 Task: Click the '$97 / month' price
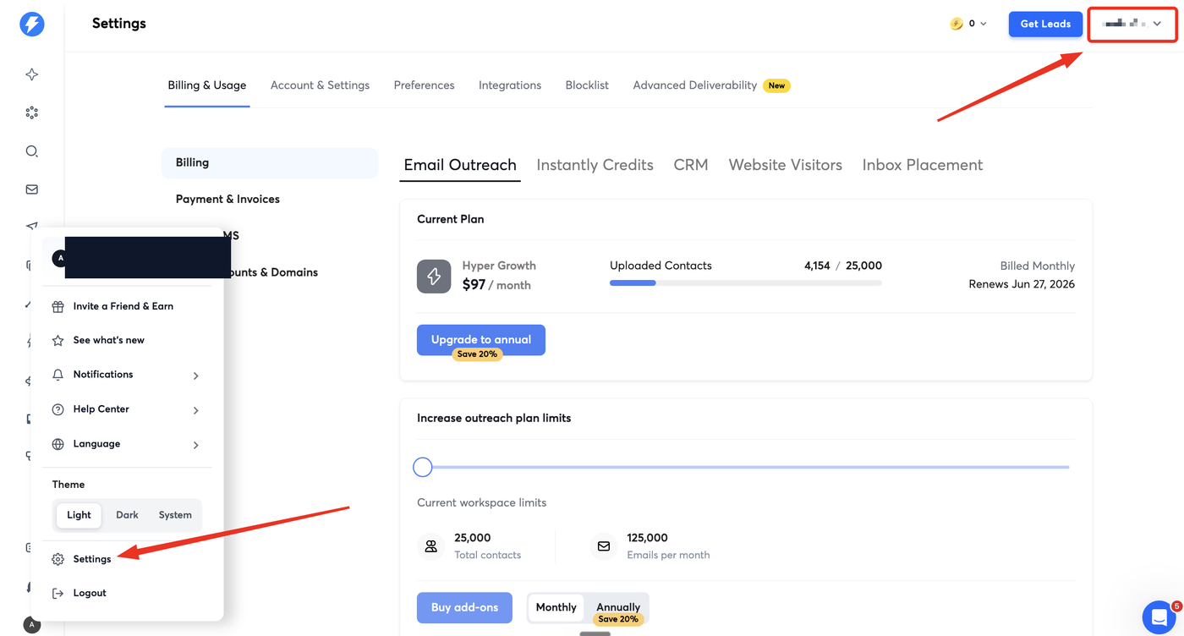click(496, 285)
